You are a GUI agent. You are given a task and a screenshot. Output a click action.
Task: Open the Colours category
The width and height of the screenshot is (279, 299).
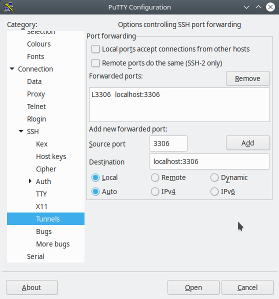[x=38, y=44]
